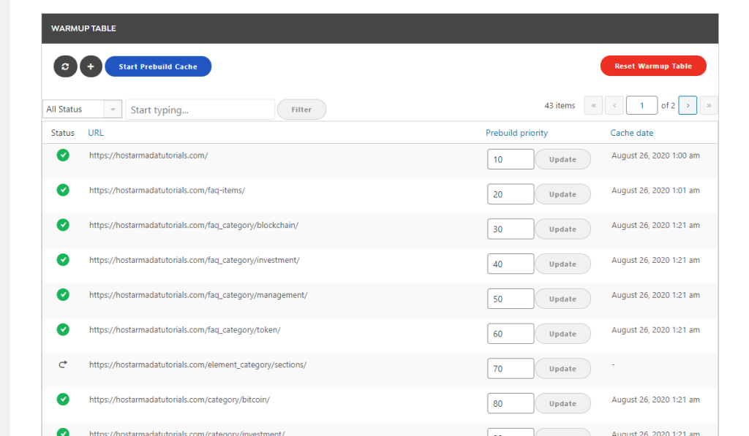This screenshot has width=749, height=436.
Task: Update priority for faq-items row
Action: pos(562,194)
